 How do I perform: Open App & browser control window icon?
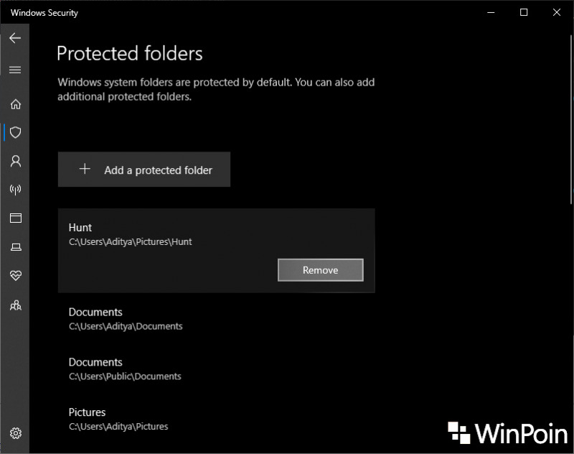[15, 218]
